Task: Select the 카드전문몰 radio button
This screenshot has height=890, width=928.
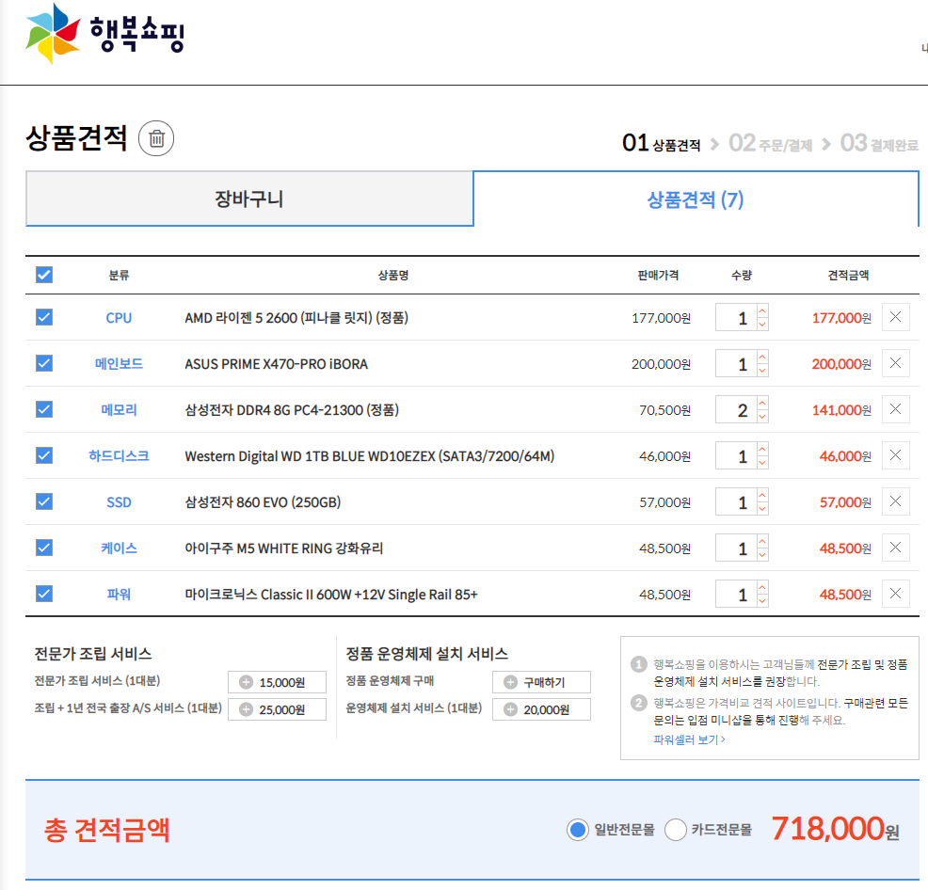Action: (x=676, y=830)
